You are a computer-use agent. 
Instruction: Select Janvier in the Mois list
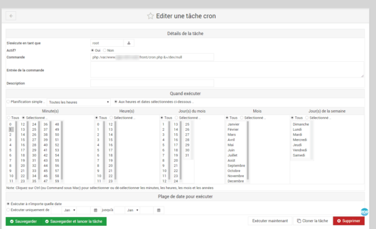[234, 125]
